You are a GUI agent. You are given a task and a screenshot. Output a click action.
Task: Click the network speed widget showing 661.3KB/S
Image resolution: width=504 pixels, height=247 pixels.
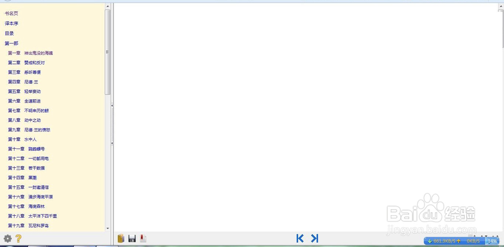click(x=461, y=241)
